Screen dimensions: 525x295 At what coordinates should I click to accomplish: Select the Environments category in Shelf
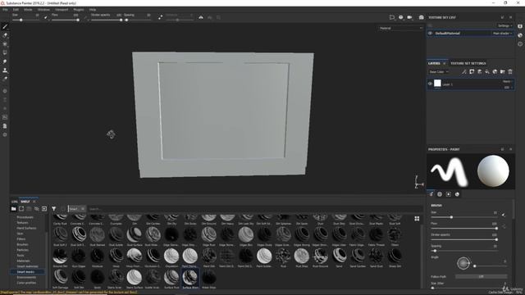[26, 277]
